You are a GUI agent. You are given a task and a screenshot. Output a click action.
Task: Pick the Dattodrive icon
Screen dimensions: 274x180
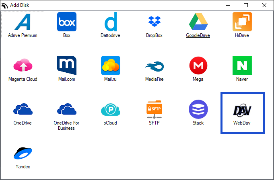(x=111, y=22)
